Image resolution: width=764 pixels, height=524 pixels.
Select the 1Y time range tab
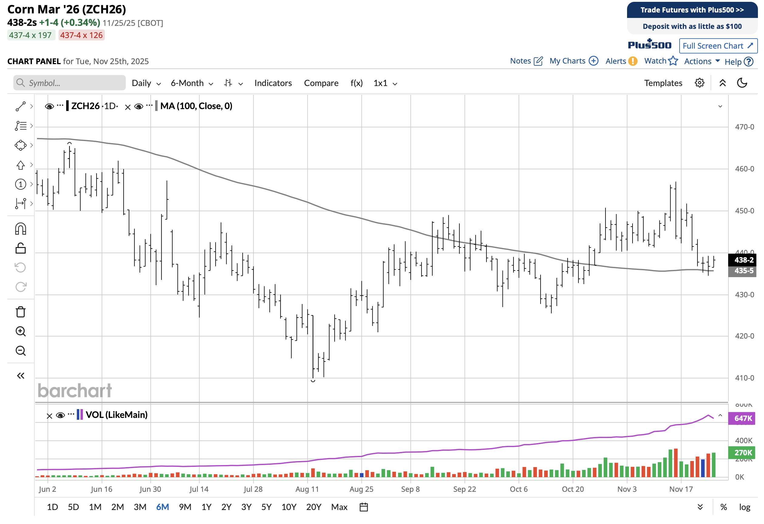[x=206, y=507]
